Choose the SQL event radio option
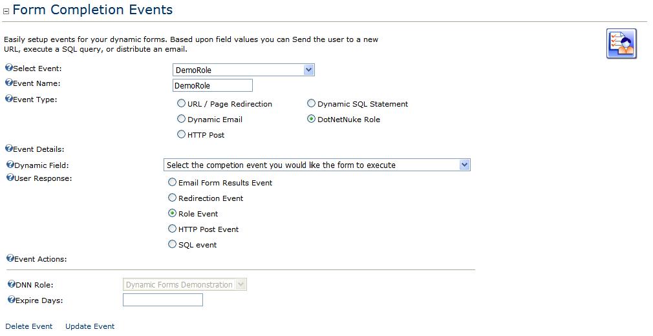This screenshot has height=336, width=653. click(172, 244)
